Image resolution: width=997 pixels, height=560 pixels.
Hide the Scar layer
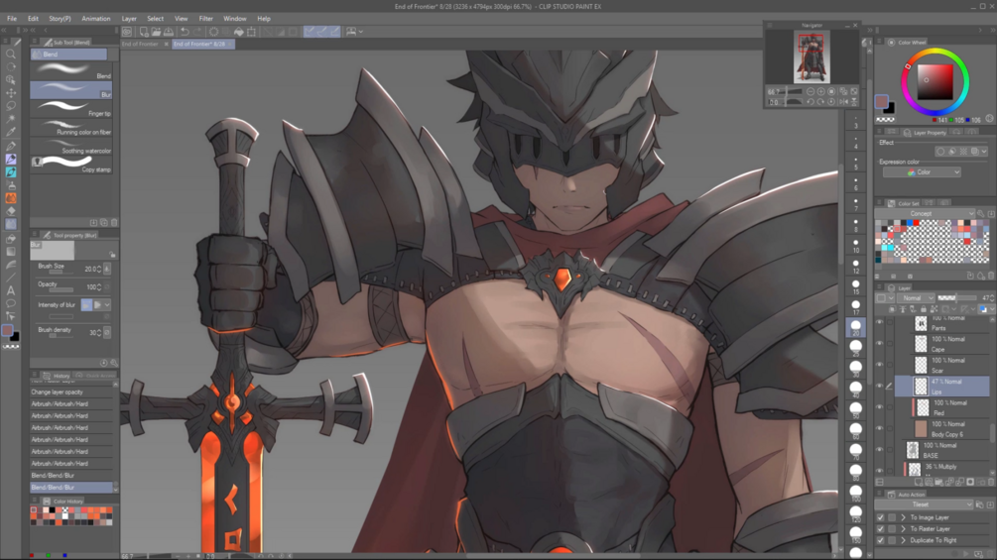(879, 365)
